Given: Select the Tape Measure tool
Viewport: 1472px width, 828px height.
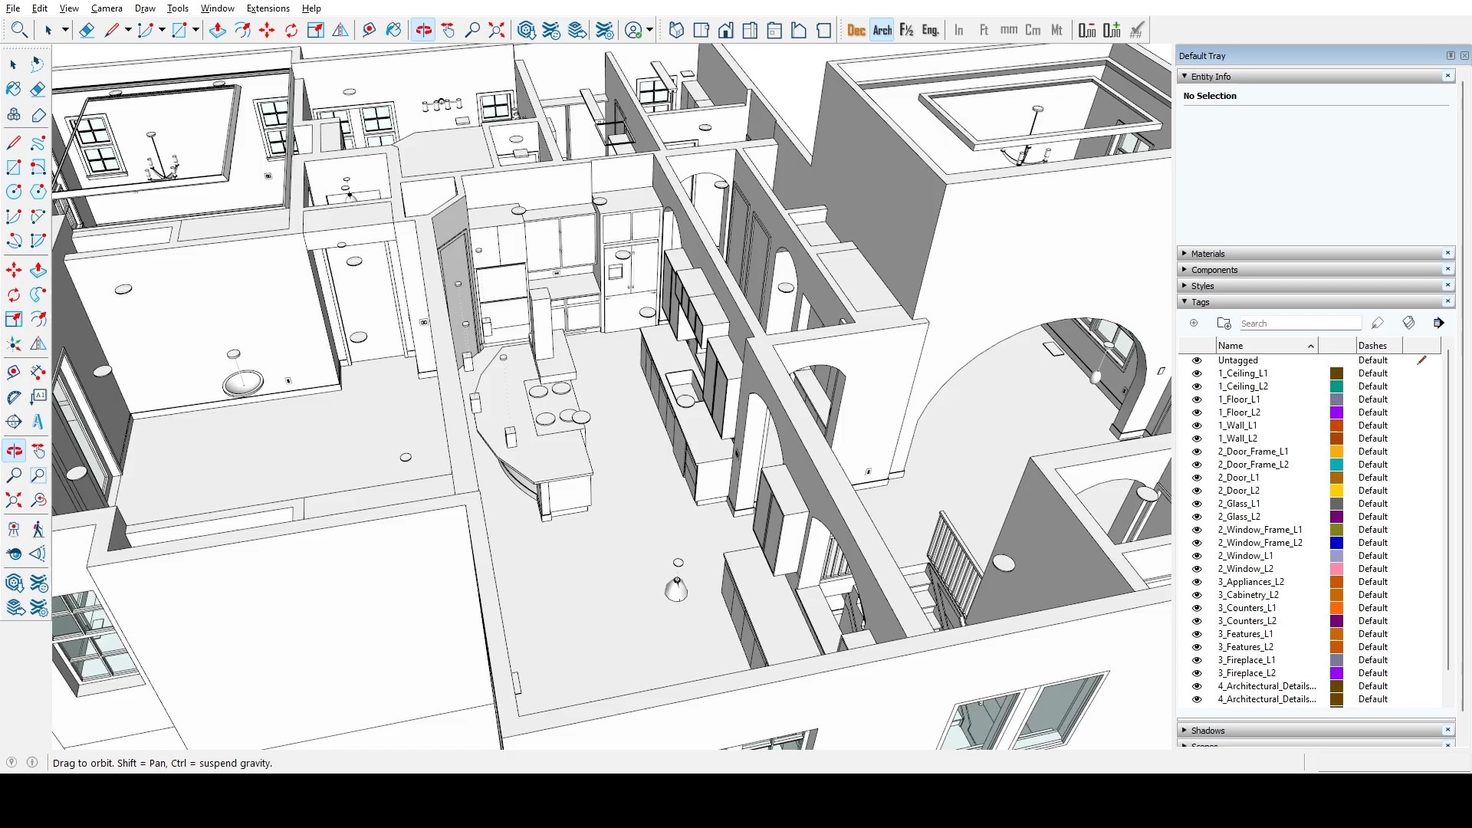Looking at the screenshot, I should click(x=13, y=372).
